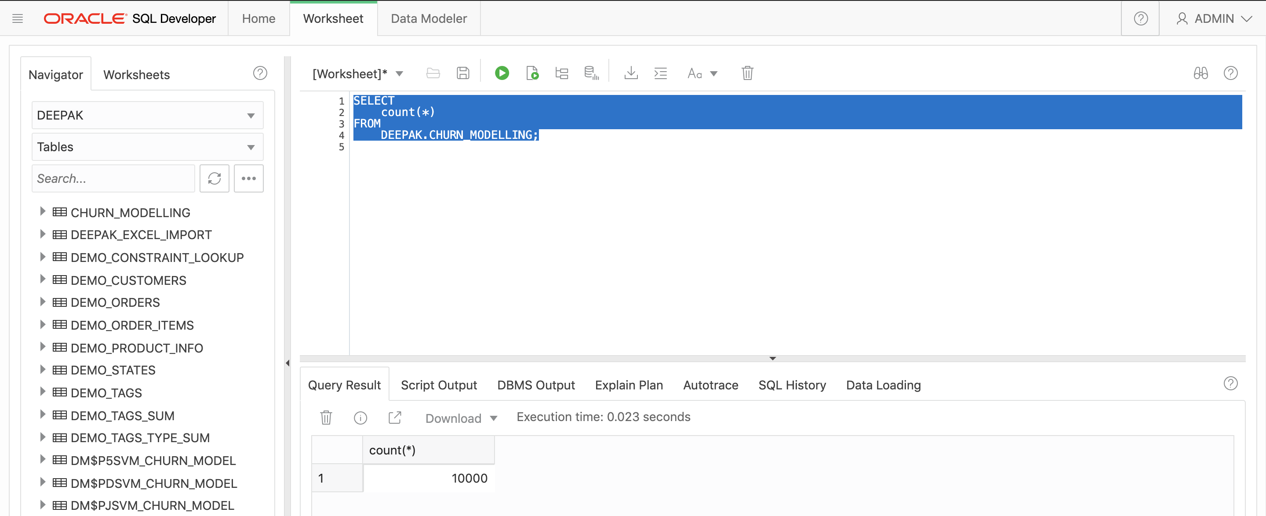The height and width of the screenshot is (516, 1266).
Task: Select the Worksheets panel tab
Action: pos(136,74)
